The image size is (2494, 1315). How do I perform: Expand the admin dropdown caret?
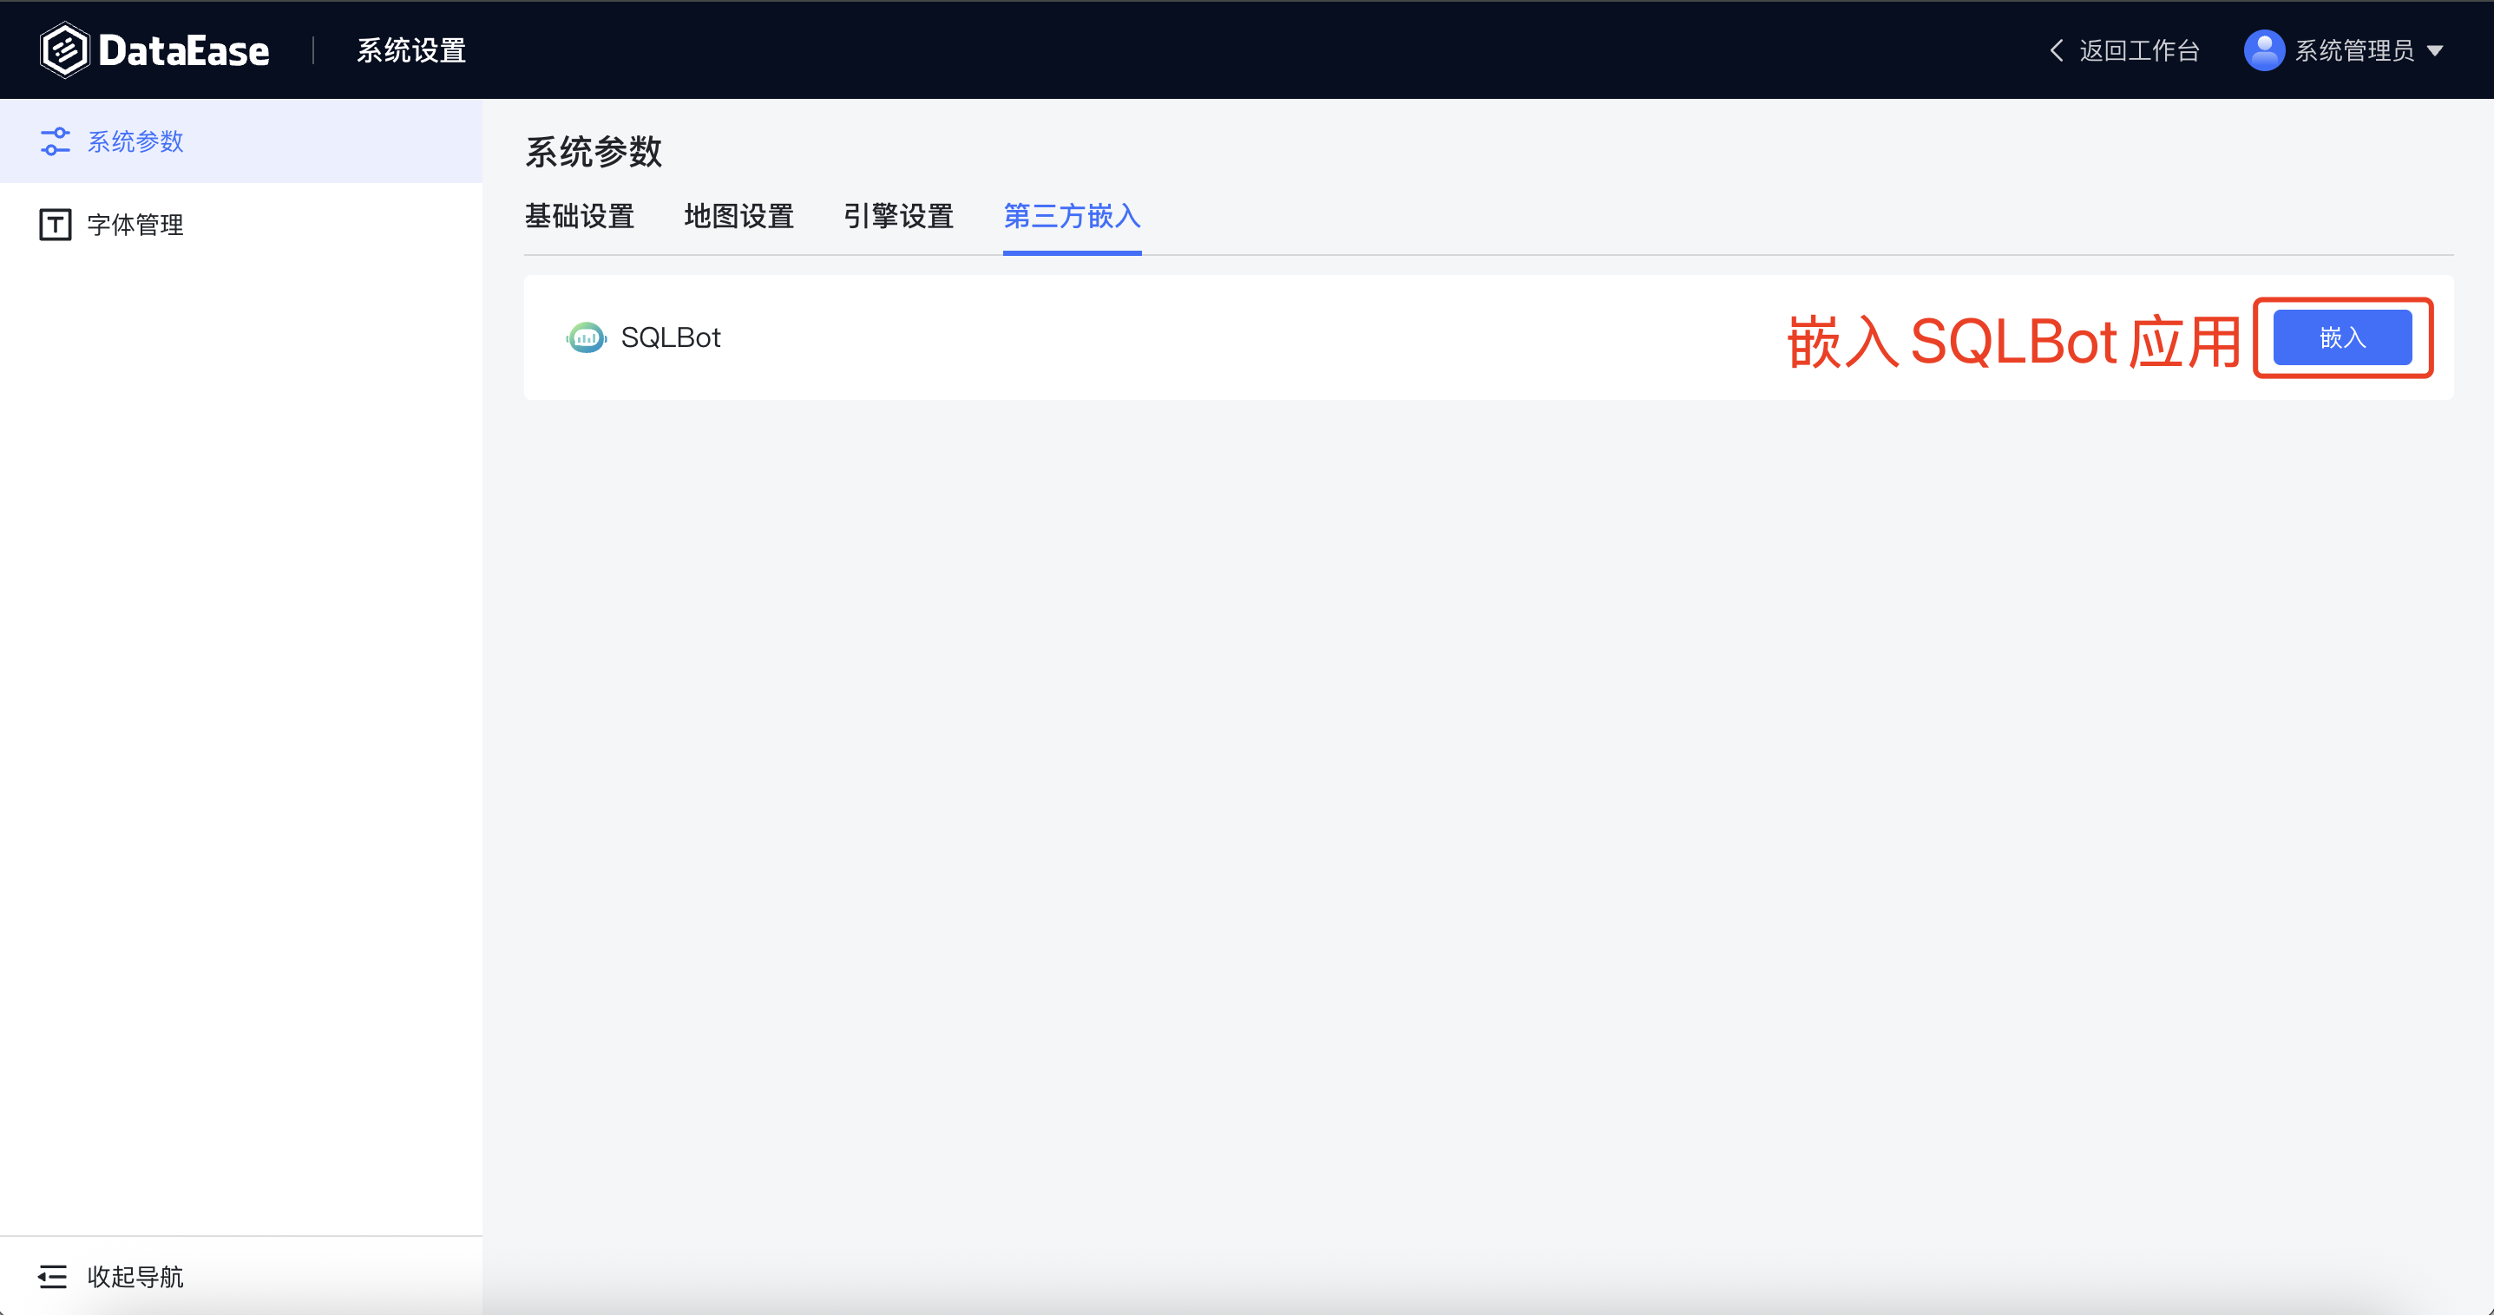[x=2435, y=50]
